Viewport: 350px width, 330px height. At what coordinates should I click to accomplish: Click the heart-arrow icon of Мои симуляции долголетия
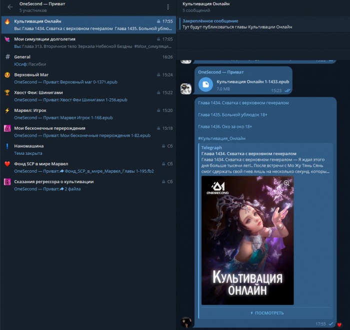(7, 39)
